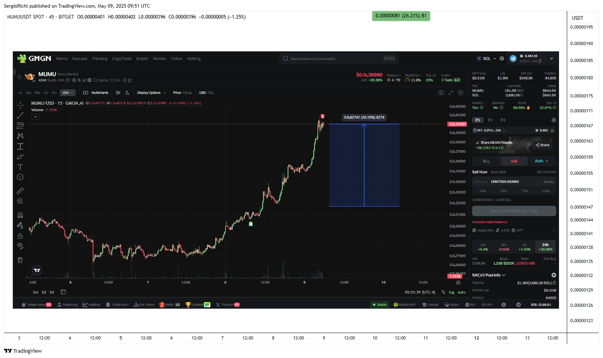
Task: Select the text annotation tool
Action: click(x=20, y=167)
